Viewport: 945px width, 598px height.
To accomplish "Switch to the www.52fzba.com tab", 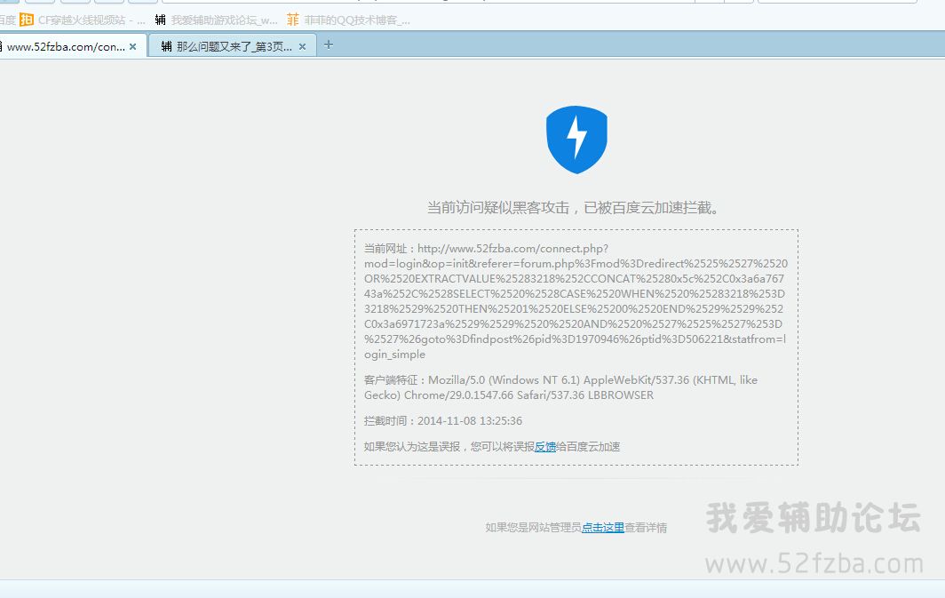I will coord(65,46).
